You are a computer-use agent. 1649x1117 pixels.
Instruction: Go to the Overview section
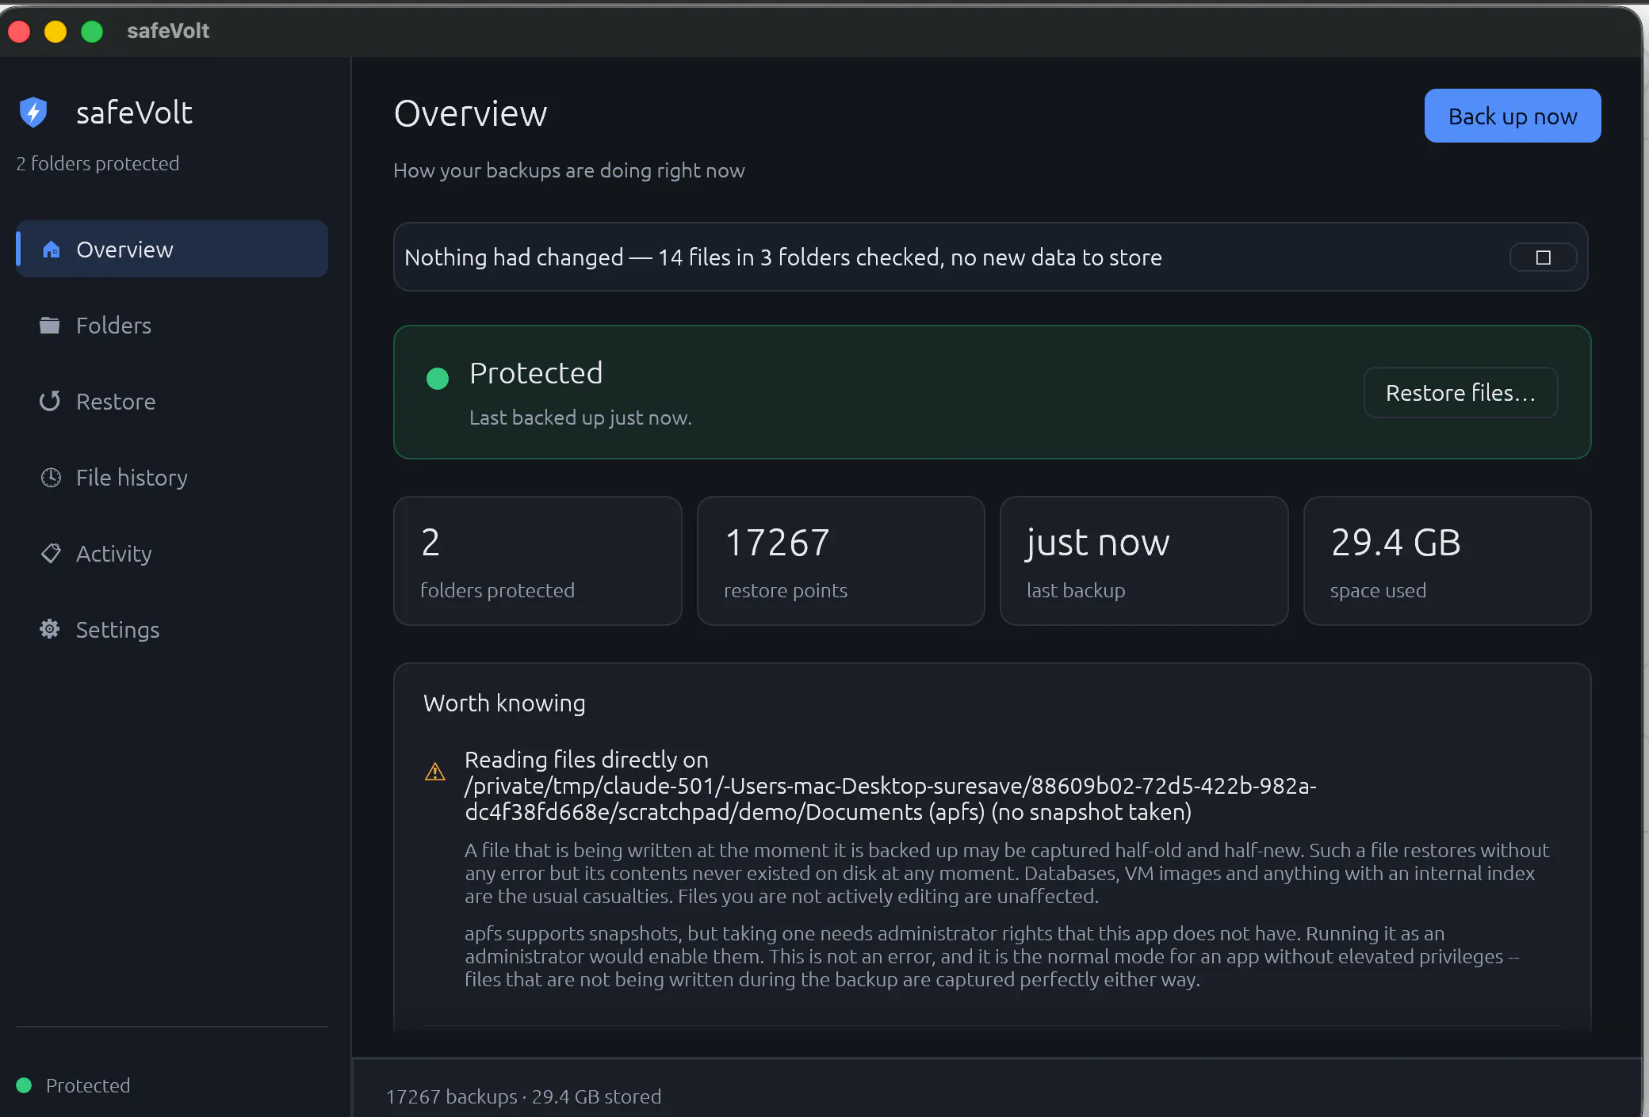pos(172,250)
